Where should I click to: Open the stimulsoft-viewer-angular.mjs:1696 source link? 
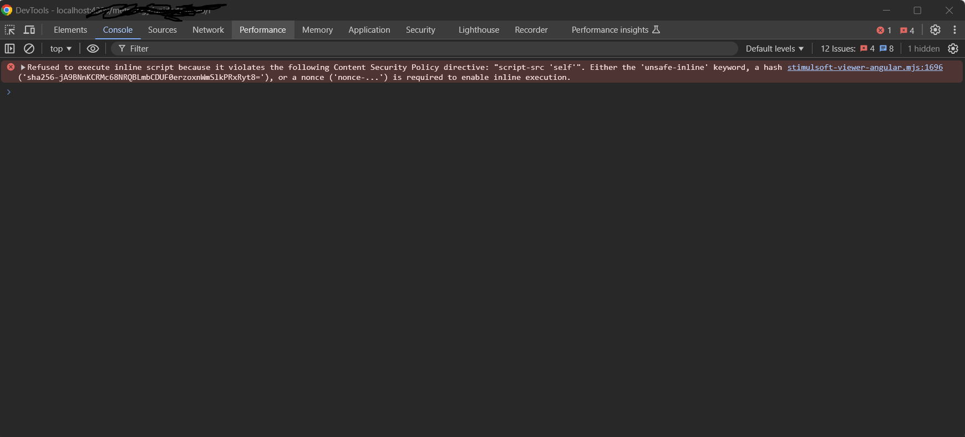[865, 67]
